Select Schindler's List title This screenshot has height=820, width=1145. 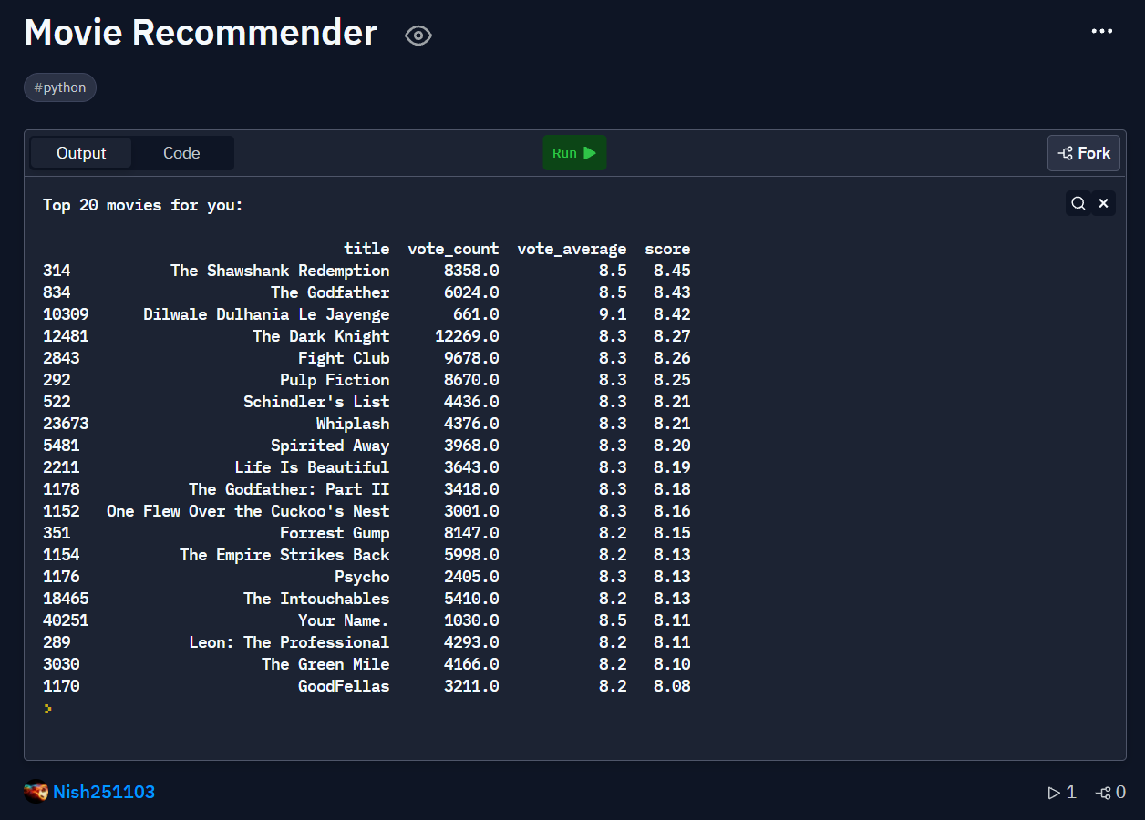[x=316, y=402]
